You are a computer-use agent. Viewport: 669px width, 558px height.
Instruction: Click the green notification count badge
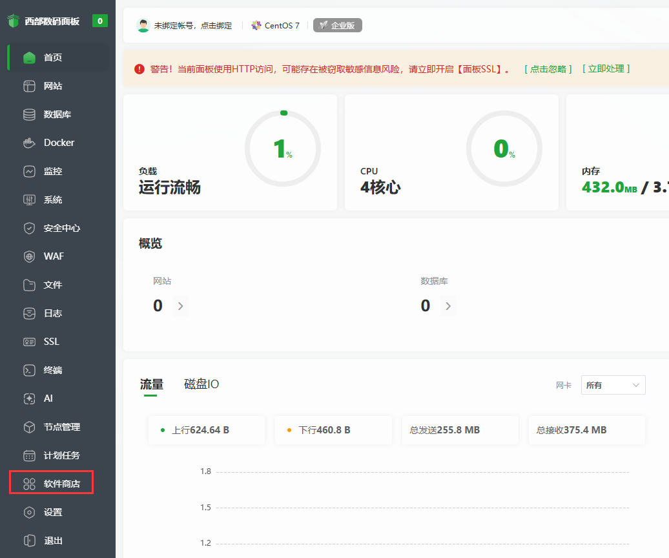point(100,21)
